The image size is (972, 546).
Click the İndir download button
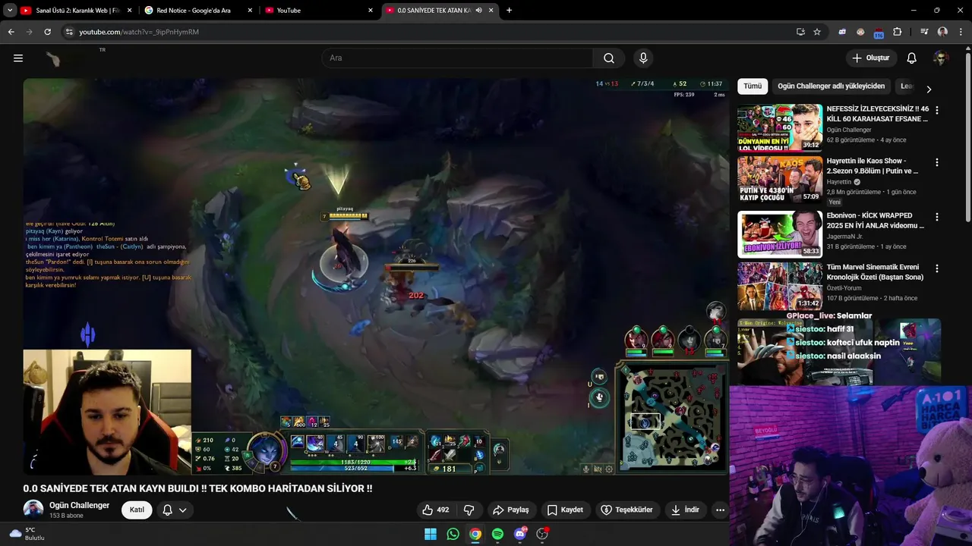[685, 510]
